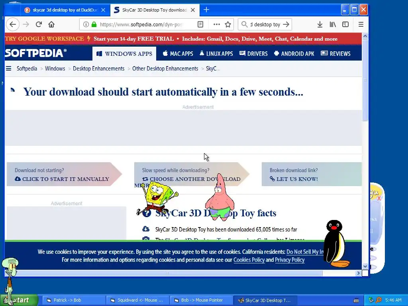Open the Windows Start button
Viewport: 408px width, 306px height.
click(x=19, y=300)
